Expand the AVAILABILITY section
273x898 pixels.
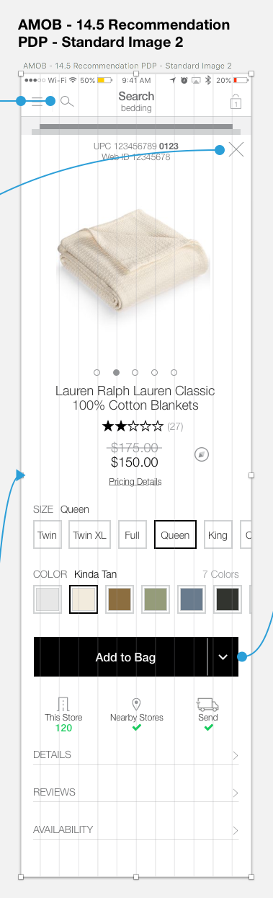136,829
